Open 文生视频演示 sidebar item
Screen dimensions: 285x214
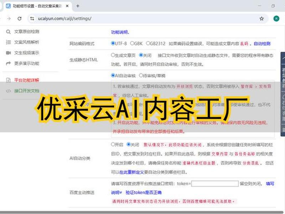click(x=27, y=53)
